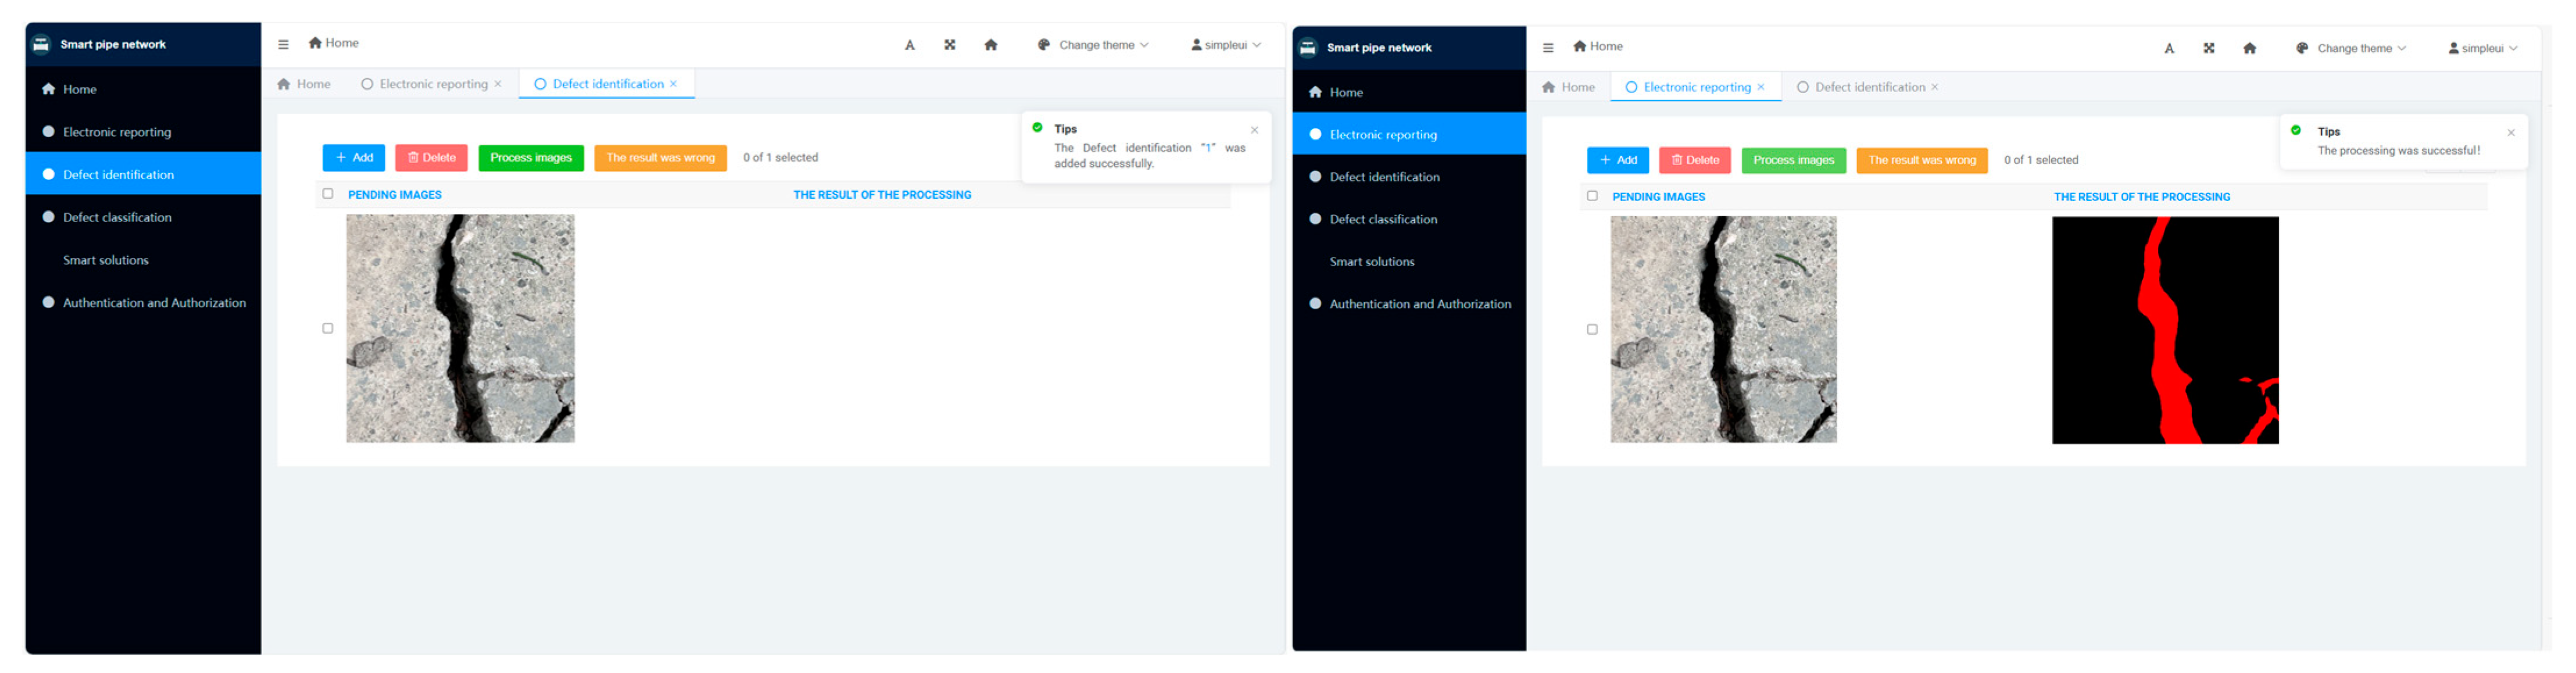Image resolution: width=2576 pixels, height=673 pixels.
Task: Open the simpleui user dropdown in left window
Action: (x=1225, y=45)
